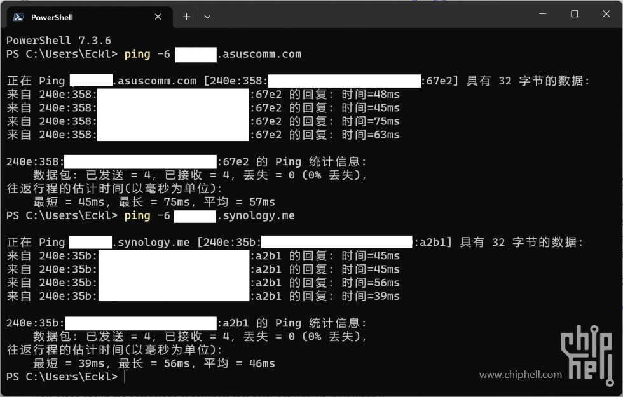Select the PowerShell tab
The height and width of the screenshot is (397, 623).
tap(90, 17)
